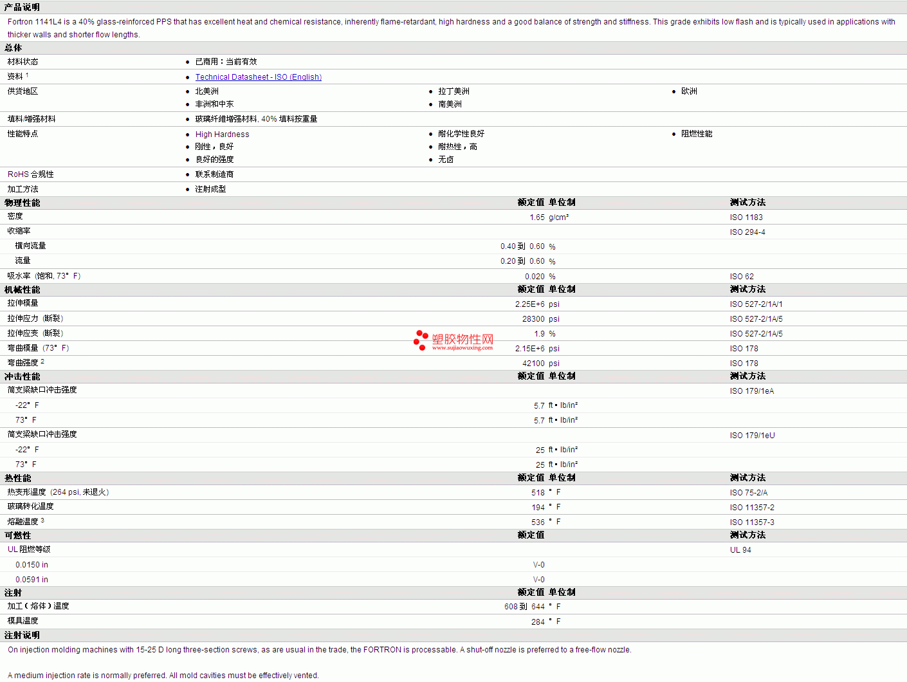907x682 pixels.
Task: Click the ISO 179/1eU test method
Action: coord(752,436)
